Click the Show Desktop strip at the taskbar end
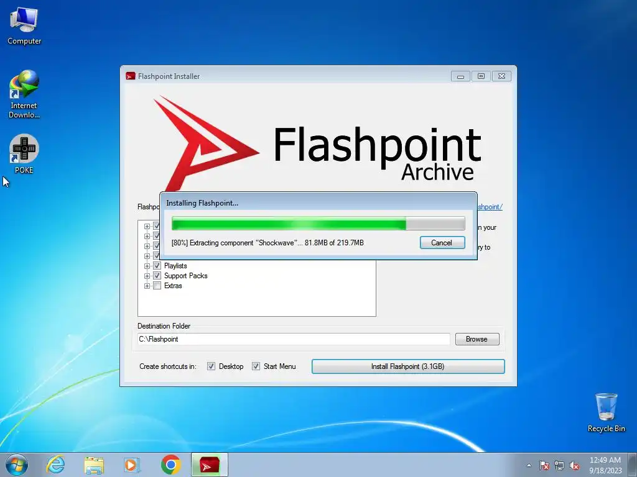The width and height of the screenshot is (637, 477). click(633, 465)
